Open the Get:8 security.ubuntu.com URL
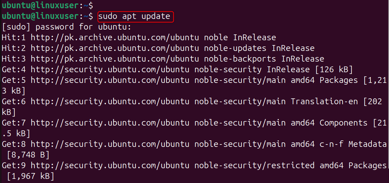This screenshot has width=389, height=183. click(110, 144)
